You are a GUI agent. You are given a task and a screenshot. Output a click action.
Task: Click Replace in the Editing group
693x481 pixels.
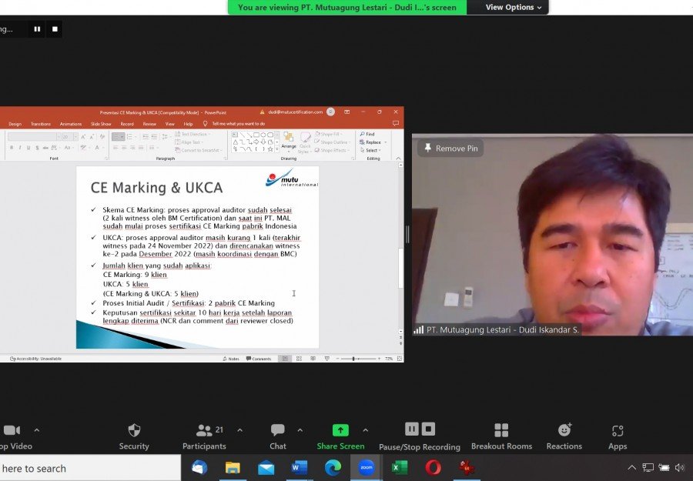click(x=373, y=142)
